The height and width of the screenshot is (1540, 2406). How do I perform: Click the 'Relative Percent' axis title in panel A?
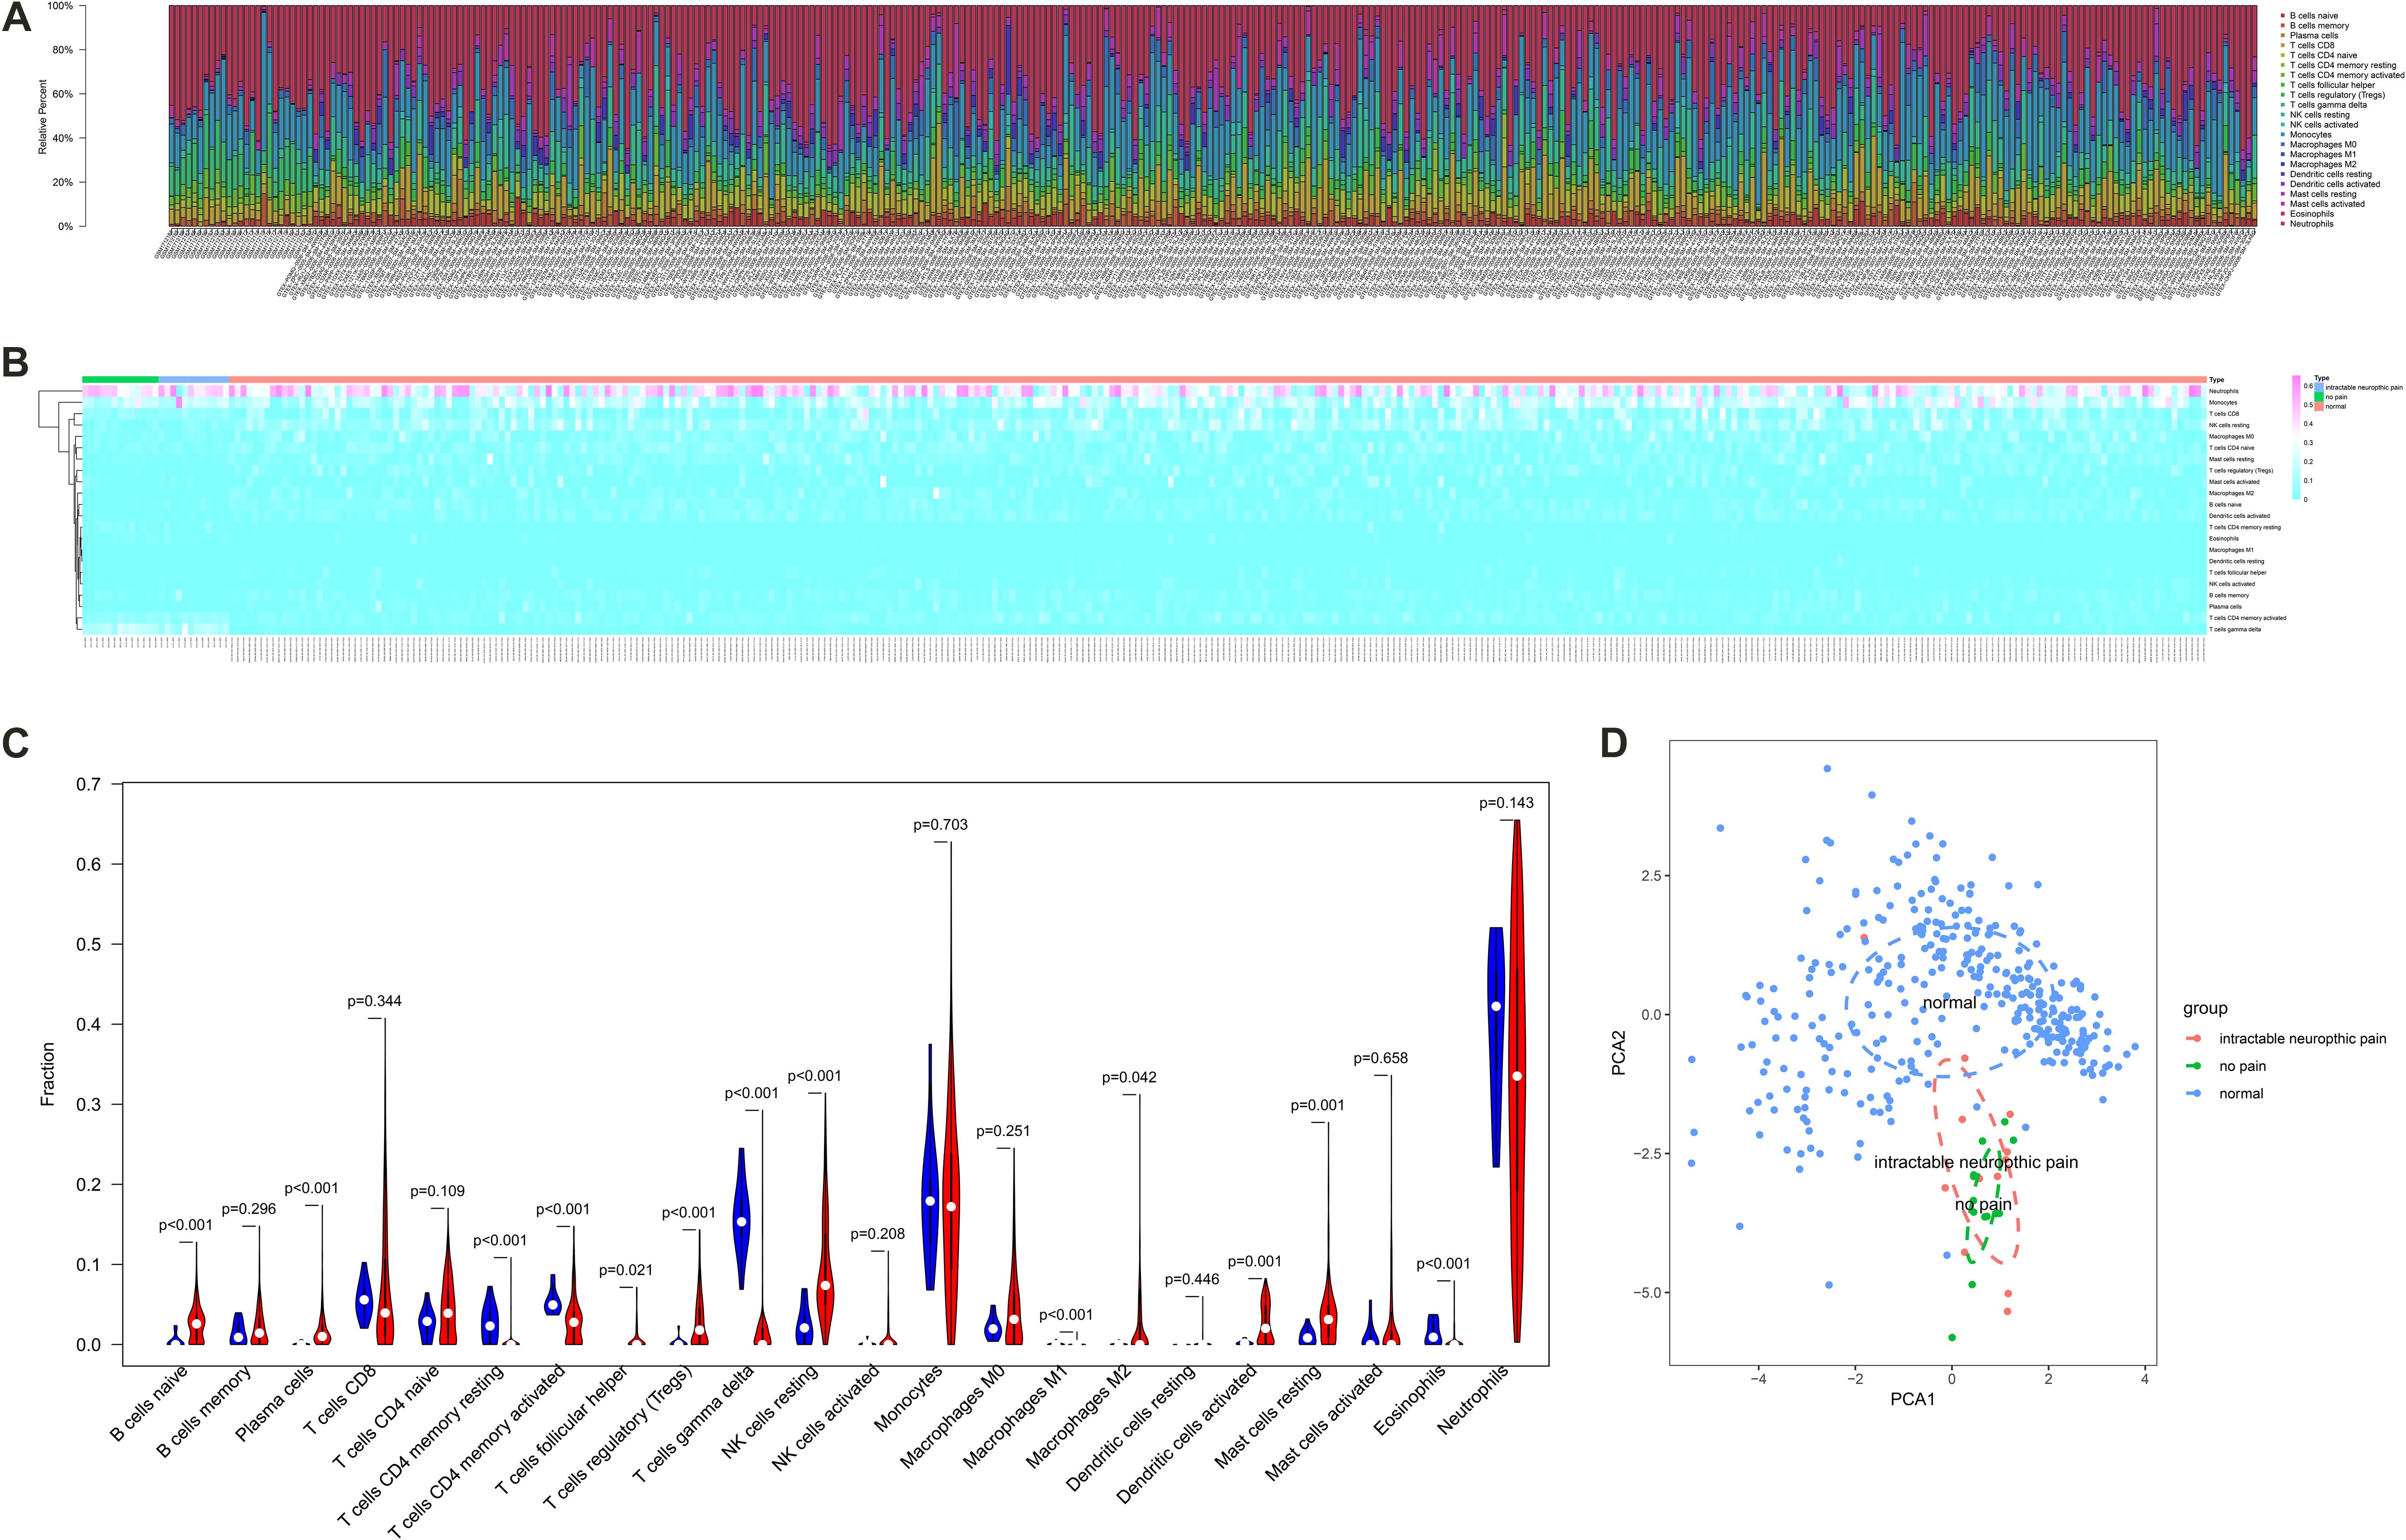click(x=43, y=116)
